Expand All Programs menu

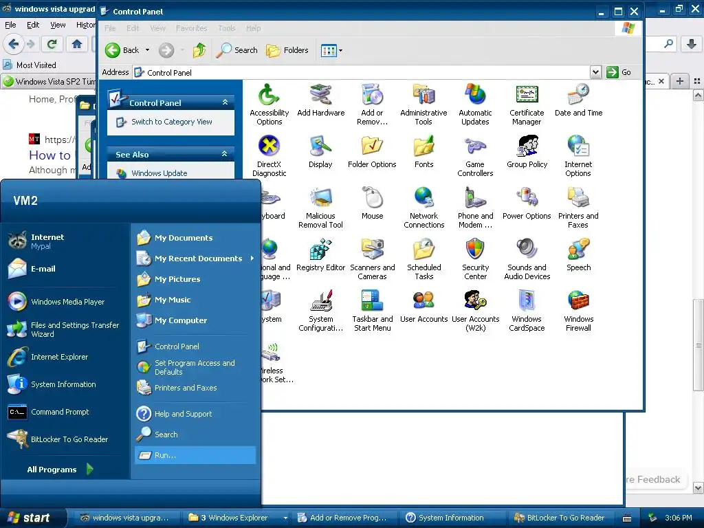pos(60,469)
